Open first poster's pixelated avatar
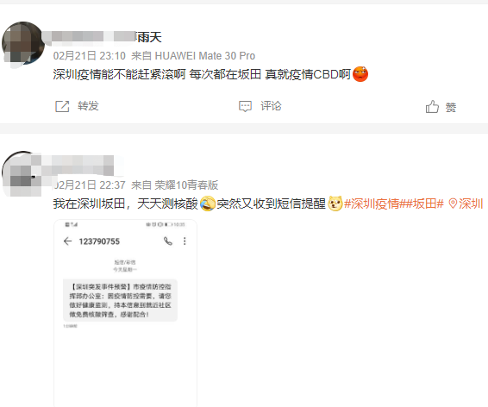 (22, 44)
